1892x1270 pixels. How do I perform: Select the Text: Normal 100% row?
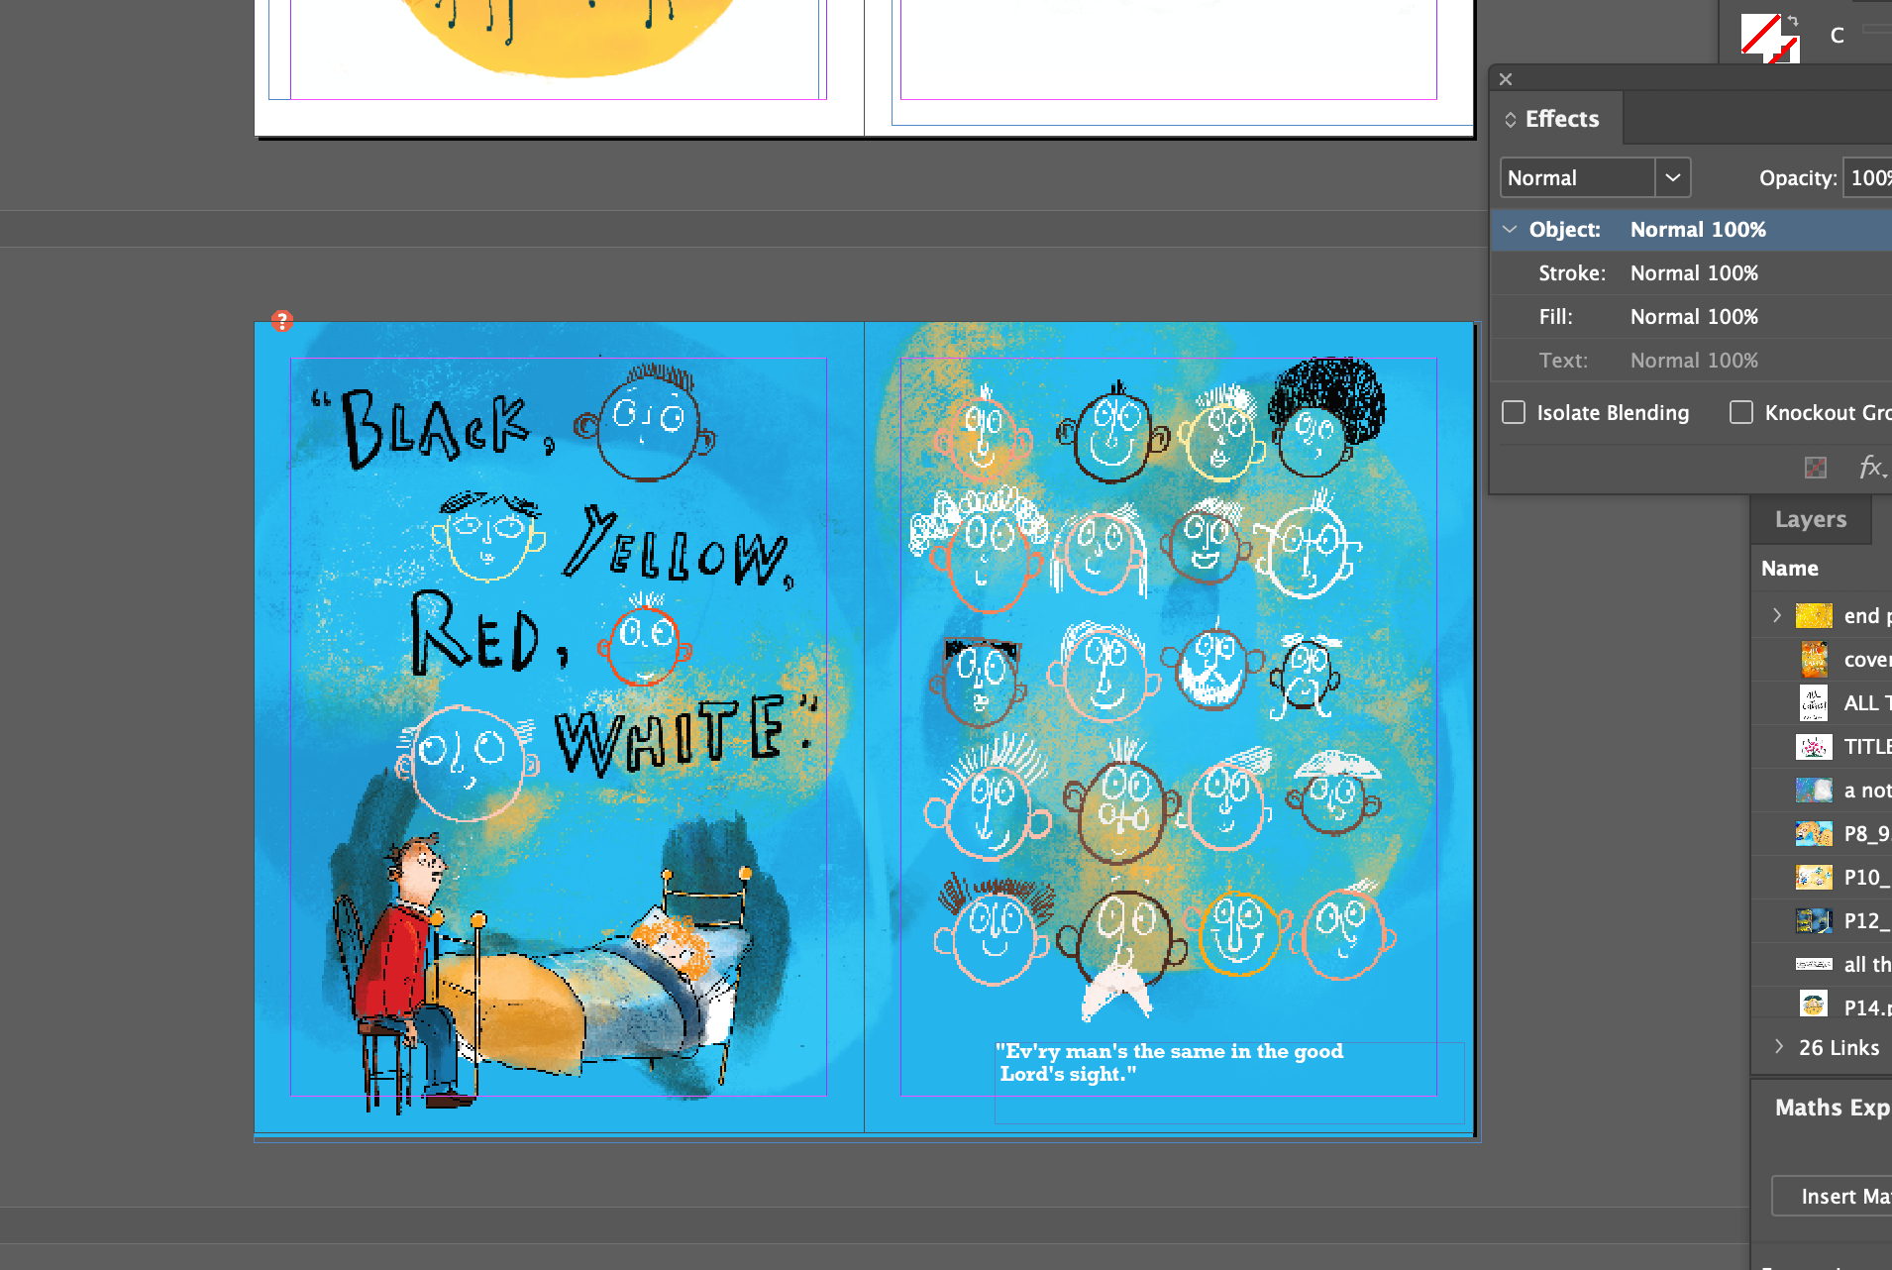(x=1692, y=361)
